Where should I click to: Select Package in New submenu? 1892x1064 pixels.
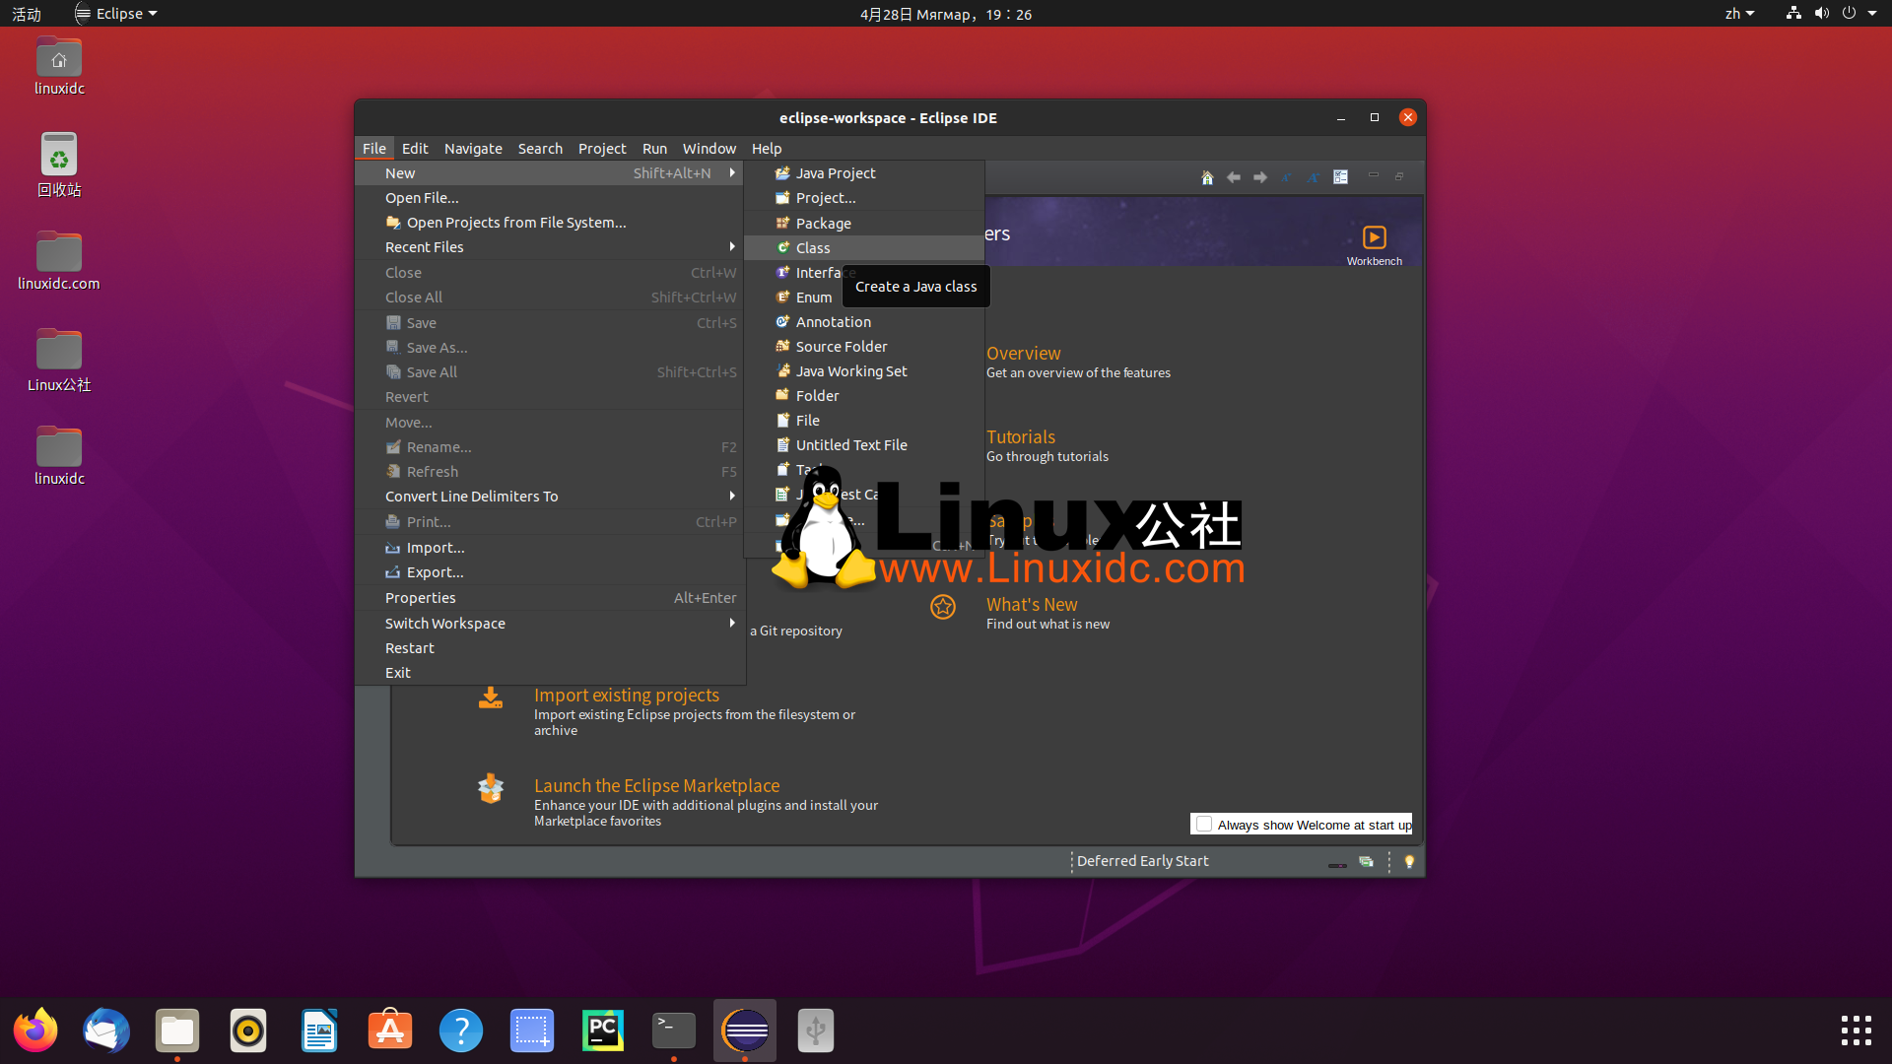pos(864,224)
